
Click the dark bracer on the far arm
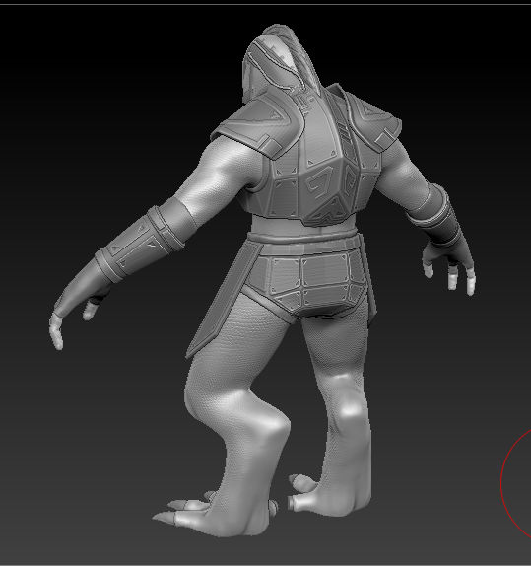click(438, 217)
